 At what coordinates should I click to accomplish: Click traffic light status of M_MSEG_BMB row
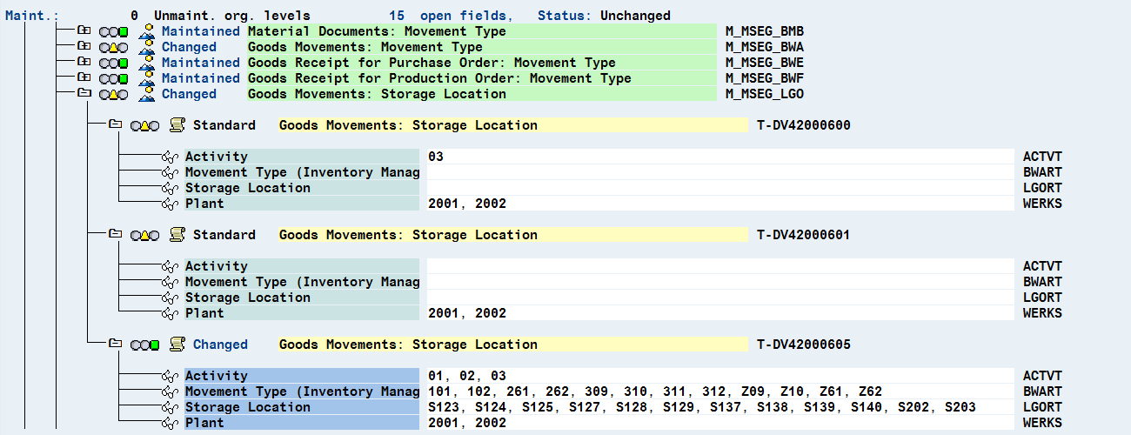point(114,32)
